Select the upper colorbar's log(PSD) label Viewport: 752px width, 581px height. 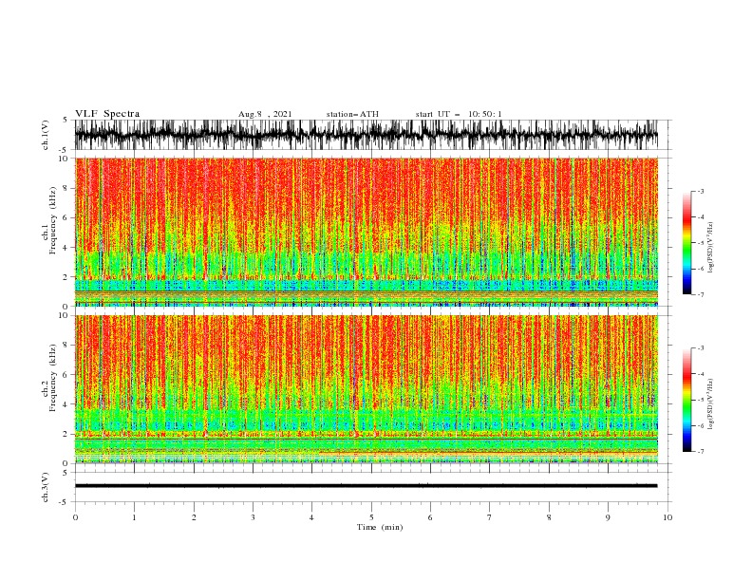coord(711,248)
